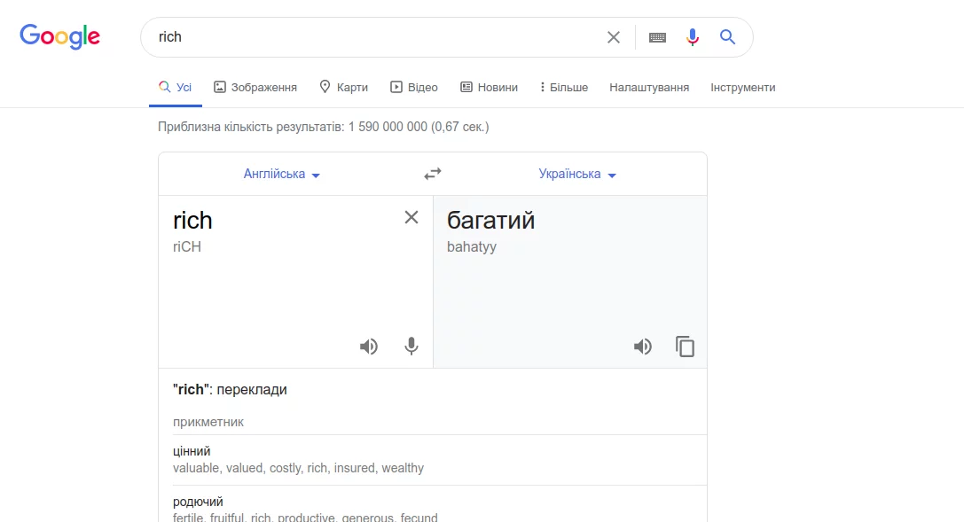Swap the translation languages
Viewport: 964px width, 522px height.
coord(433,174)
